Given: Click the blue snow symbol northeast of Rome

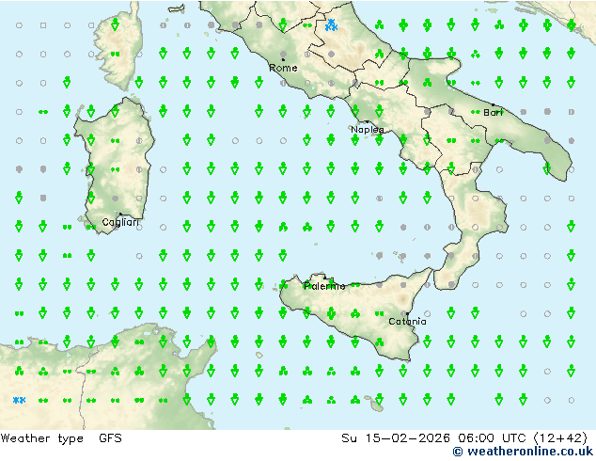Looking at the screenshot, I should 332,25.
